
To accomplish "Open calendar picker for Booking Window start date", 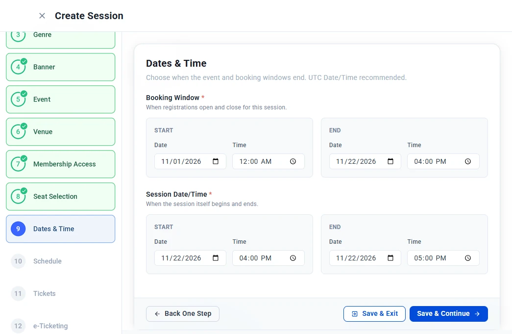I will [216, 161].
